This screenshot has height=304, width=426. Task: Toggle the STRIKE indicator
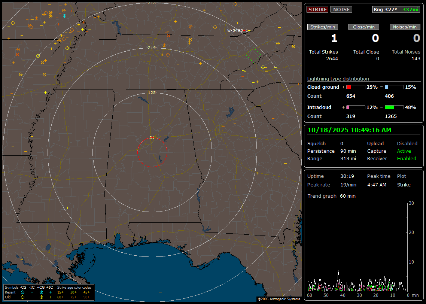coord(317,10)
